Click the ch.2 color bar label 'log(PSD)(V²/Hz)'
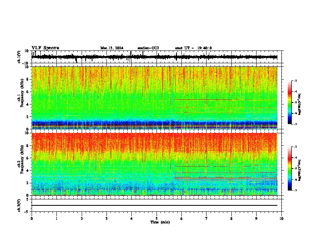 (300, 170)
